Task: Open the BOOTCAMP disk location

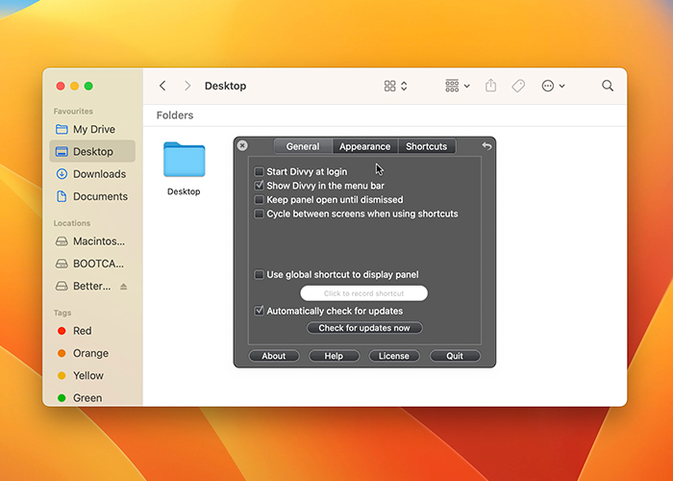Action: tap(92, 264)
